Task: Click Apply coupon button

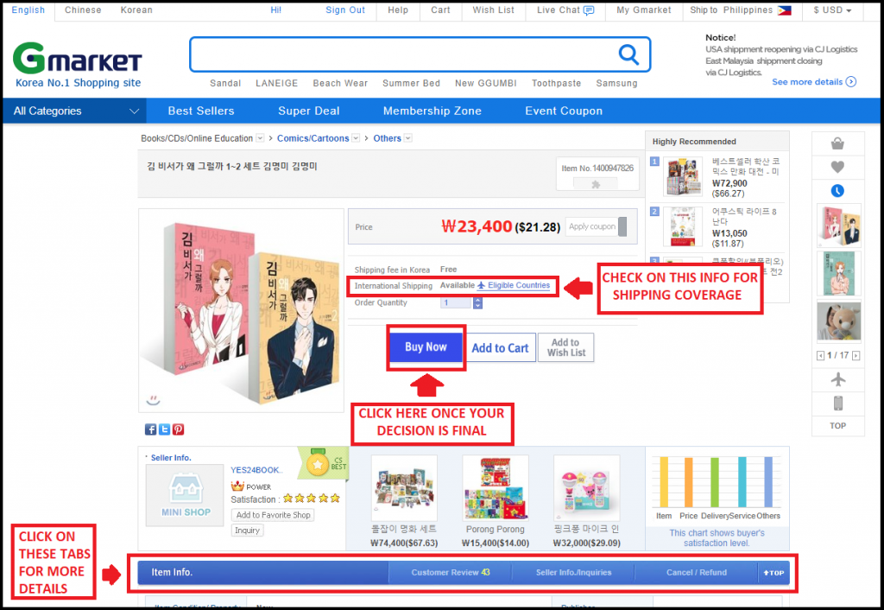Action: click(596, 226)
